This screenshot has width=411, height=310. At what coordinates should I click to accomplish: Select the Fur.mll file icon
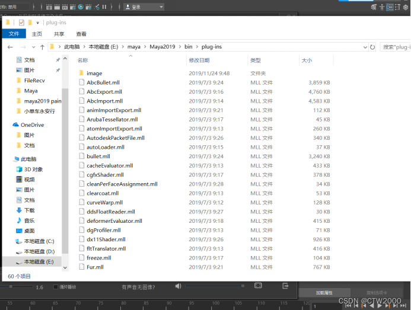pyautogui.click(x=82, y=267)
